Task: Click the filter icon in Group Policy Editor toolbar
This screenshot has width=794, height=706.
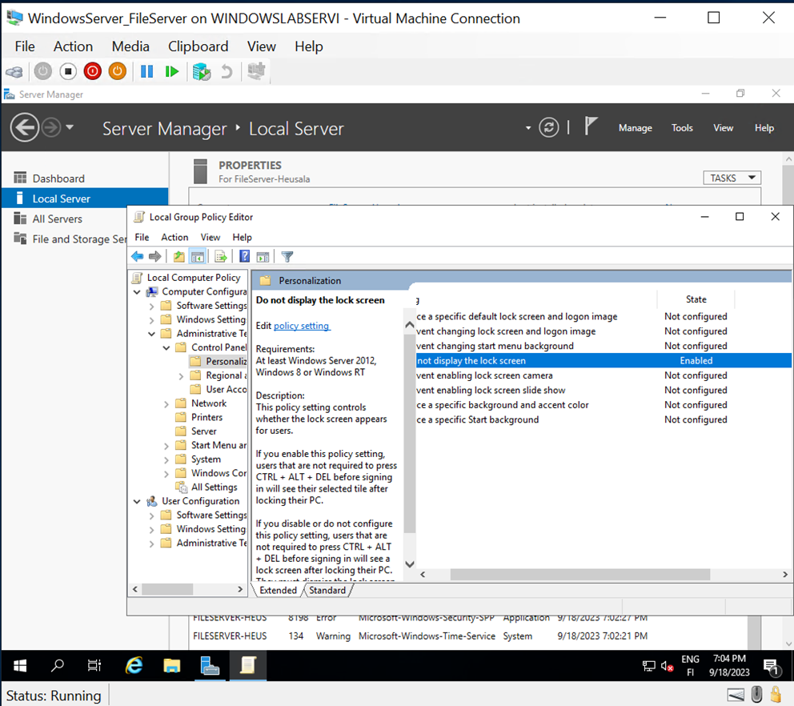Action: pos(287,255)
